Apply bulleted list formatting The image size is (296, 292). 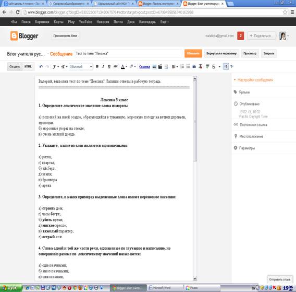(188, 66)
